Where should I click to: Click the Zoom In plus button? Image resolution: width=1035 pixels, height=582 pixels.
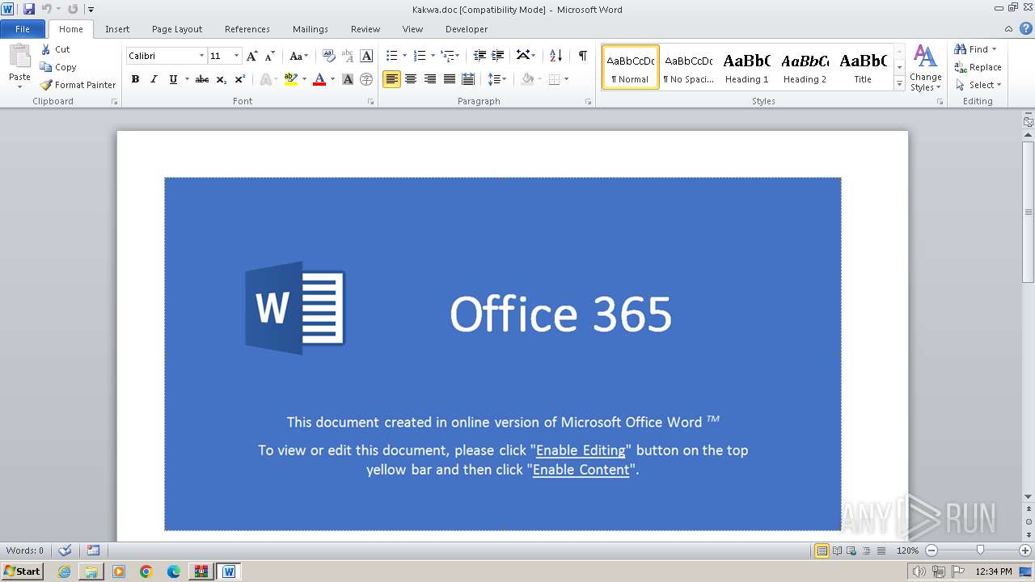point(1025,550)
